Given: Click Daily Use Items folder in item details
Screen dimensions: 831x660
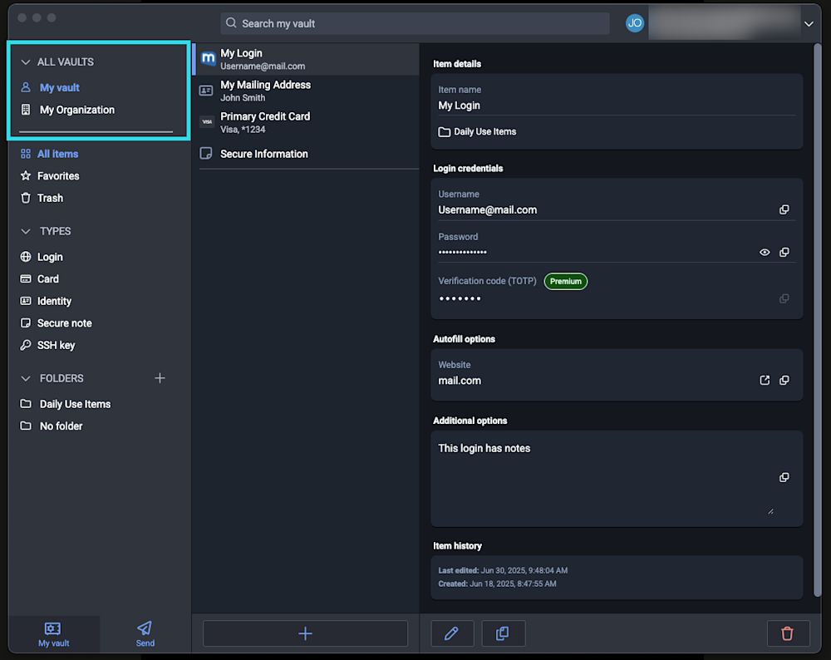Looking at the screenshot, I should [x=477, y=131].
